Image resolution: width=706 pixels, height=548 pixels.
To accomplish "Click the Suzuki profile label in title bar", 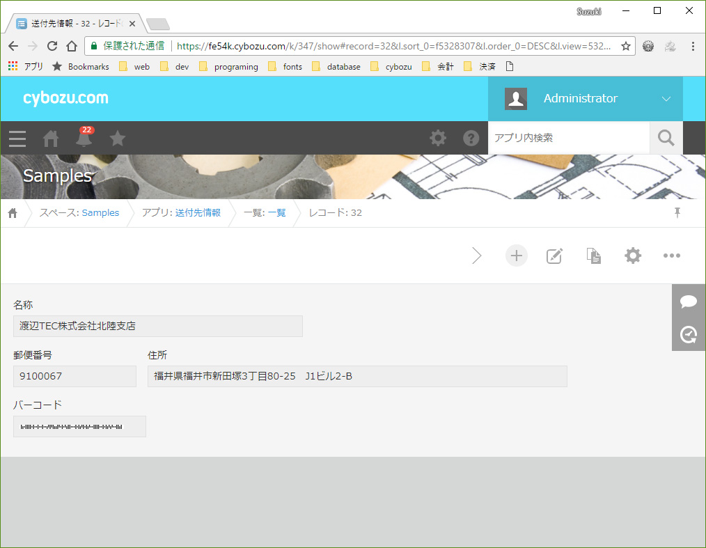I will [x=588, y=11].
